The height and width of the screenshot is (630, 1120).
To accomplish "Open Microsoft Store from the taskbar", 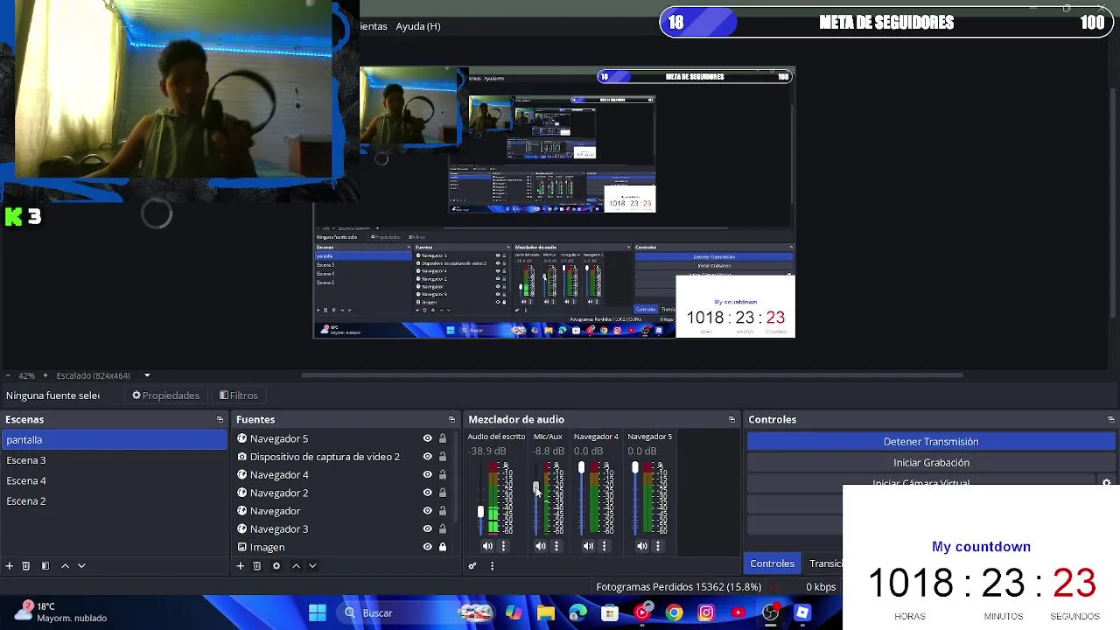I will [x=610, y=612].
